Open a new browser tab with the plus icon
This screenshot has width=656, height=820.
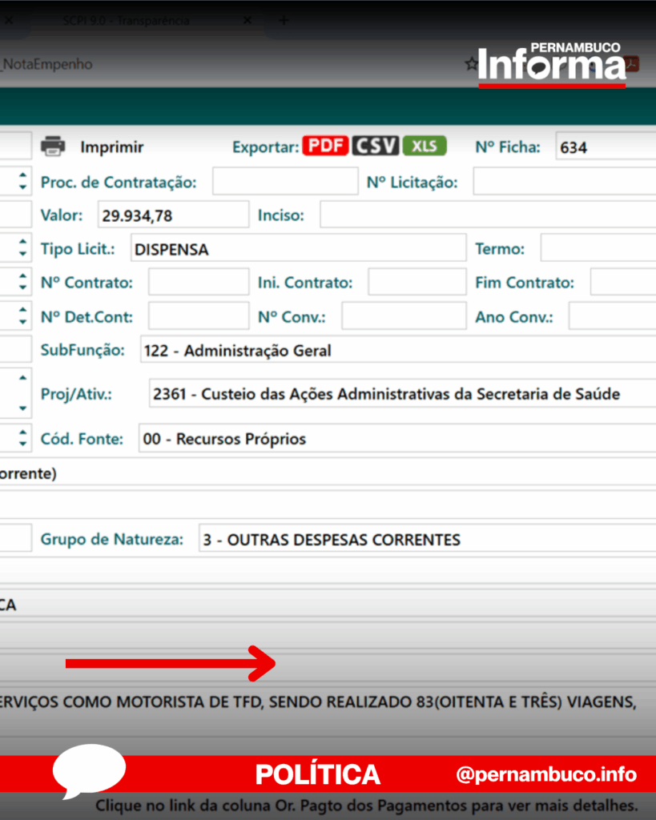(283, 21)
